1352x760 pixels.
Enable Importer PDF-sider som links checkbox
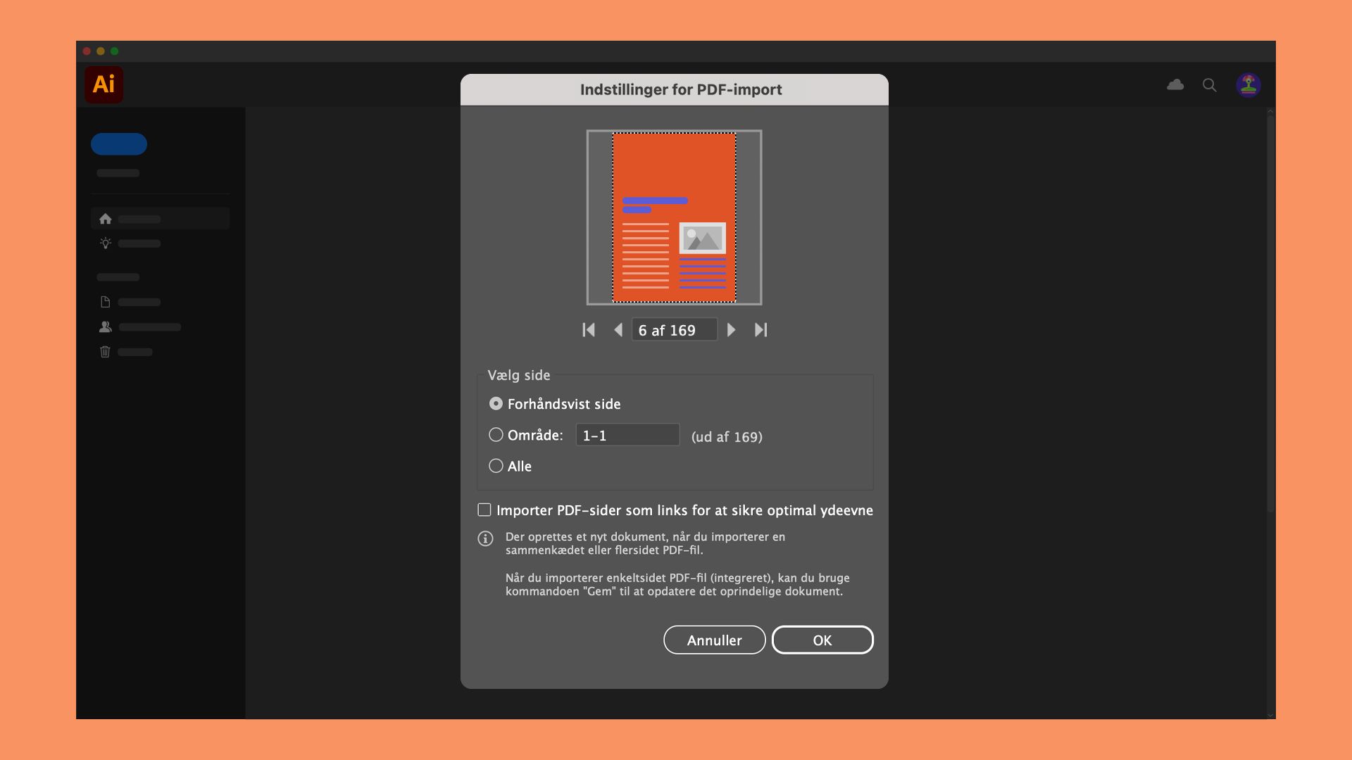click(x=484, y=509)
